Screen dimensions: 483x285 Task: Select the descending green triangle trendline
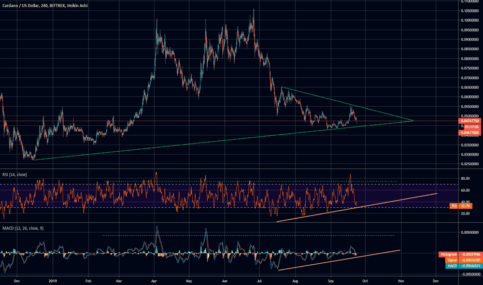[x=348, y=104]
